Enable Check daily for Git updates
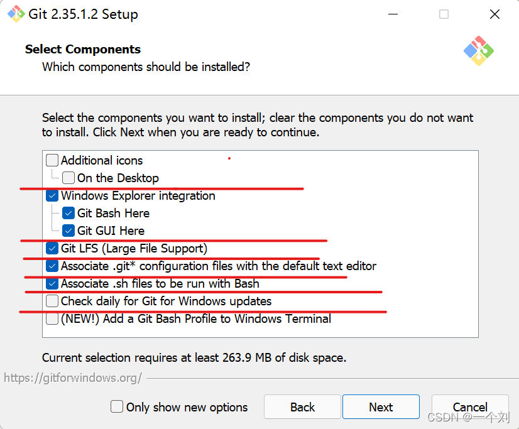 coord(53,301)
